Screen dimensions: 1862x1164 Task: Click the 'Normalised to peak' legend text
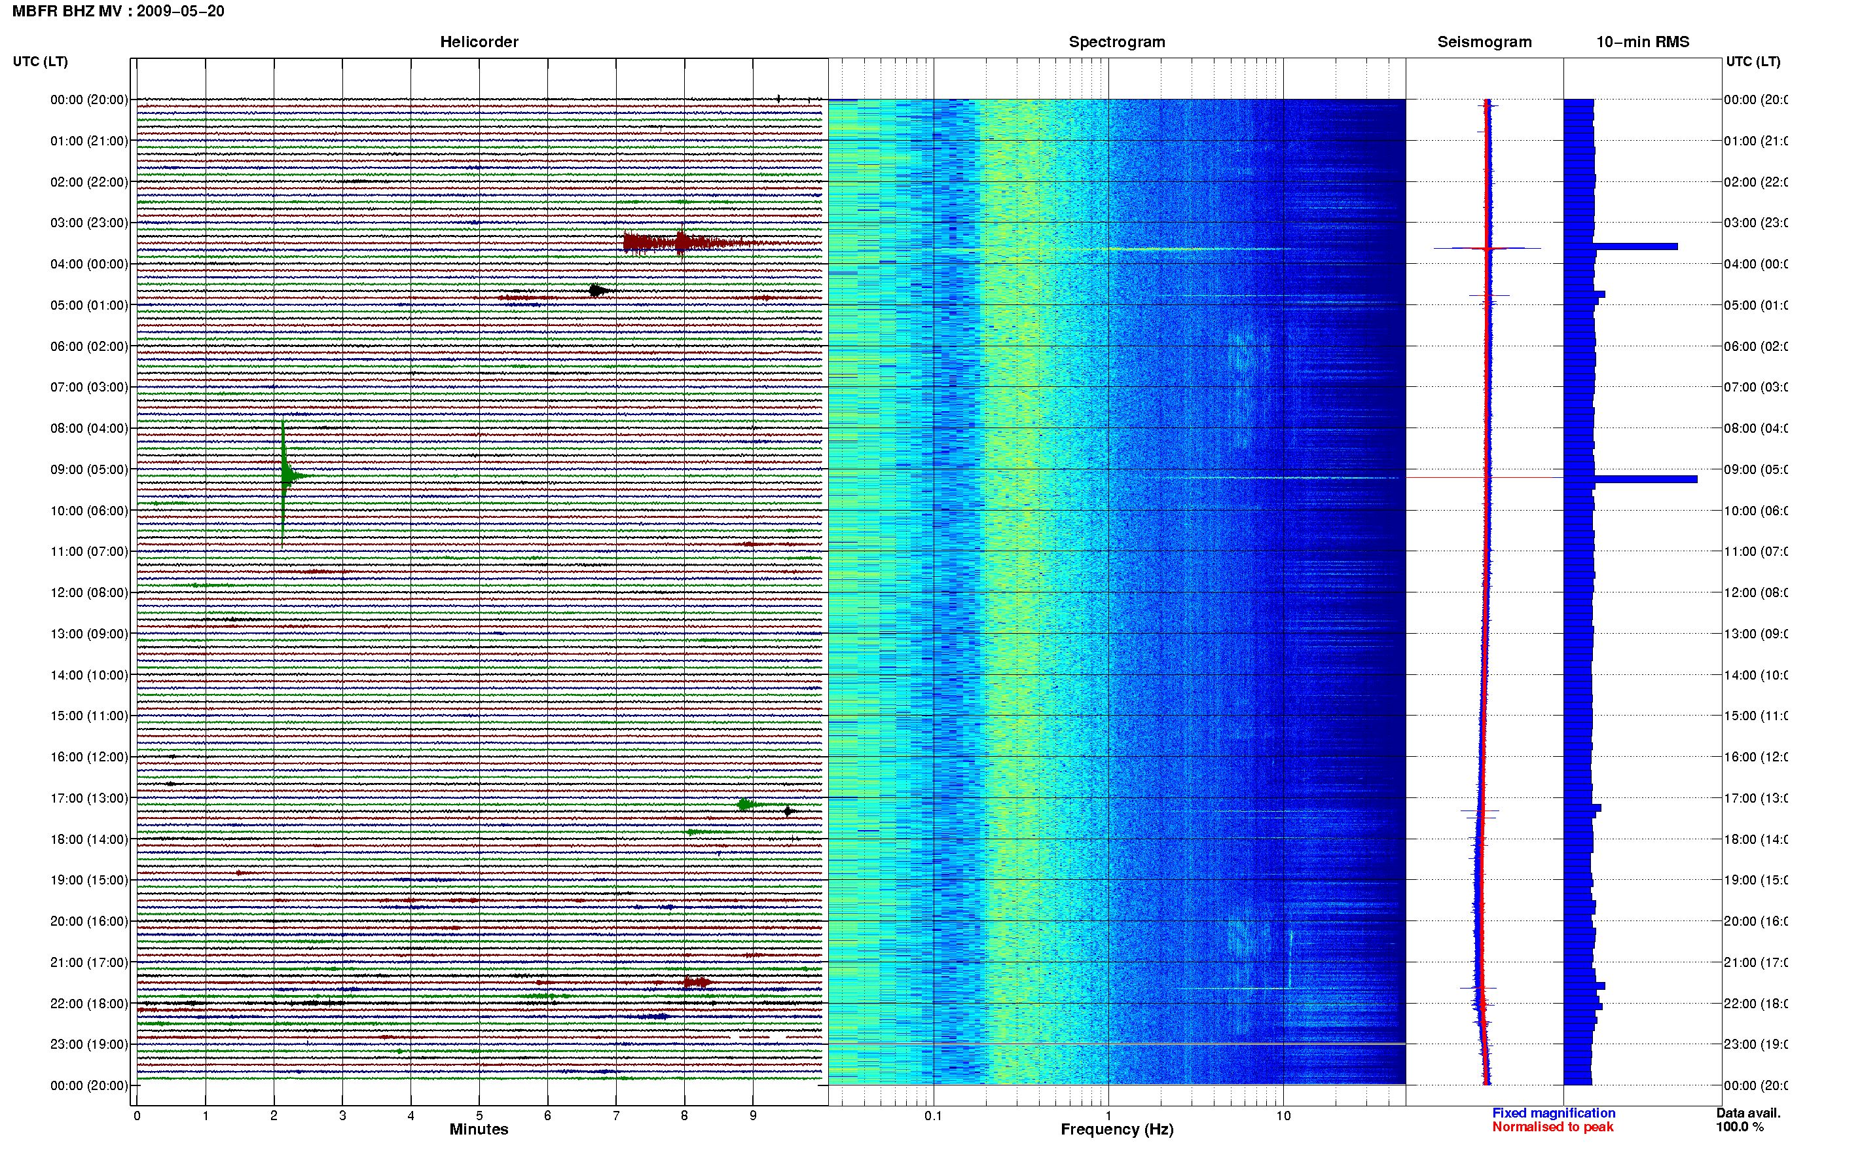pyautogui.click(x=1552, y=1127)
